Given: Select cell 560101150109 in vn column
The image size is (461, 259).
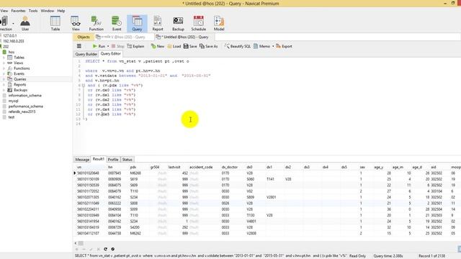Looking at the screenshot, I should [88, 179].
